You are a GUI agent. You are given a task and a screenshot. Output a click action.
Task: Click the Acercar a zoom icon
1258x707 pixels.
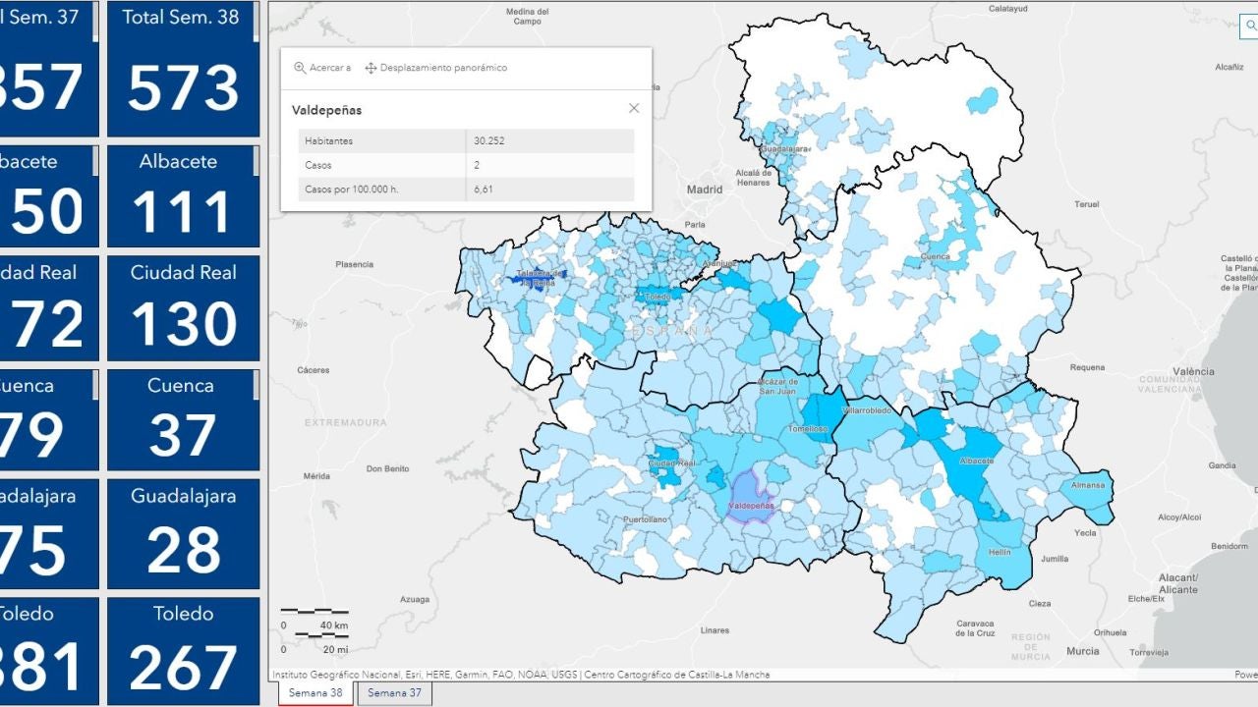tap(300, 68)
